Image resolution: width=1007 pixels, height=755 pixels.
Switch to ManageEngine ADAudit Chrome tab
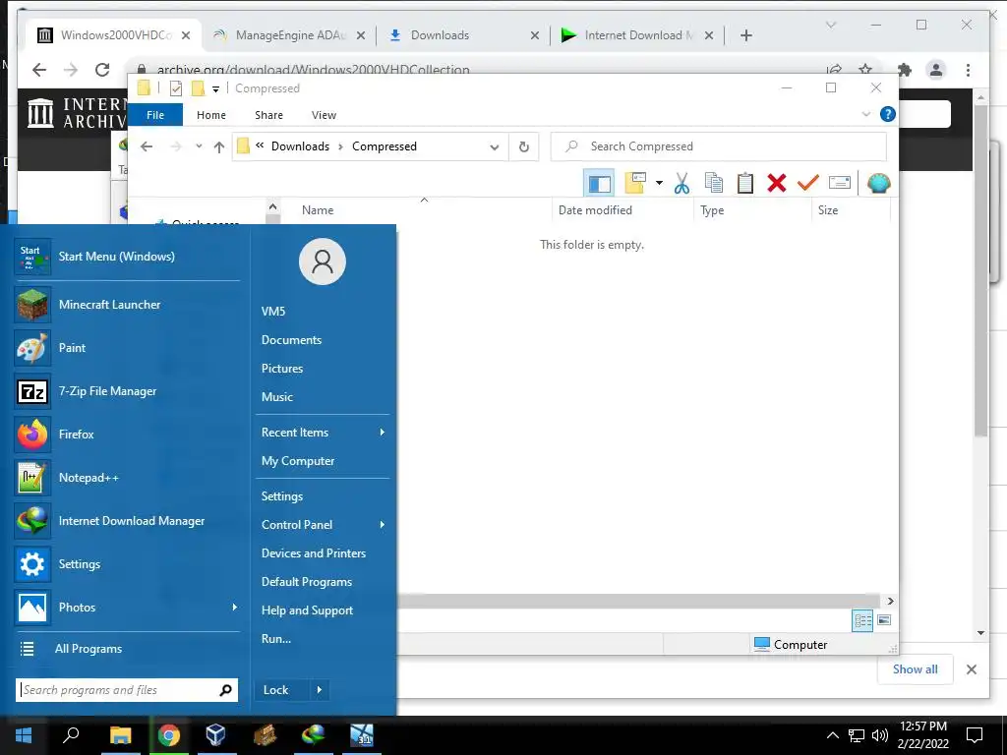pyautogui.click(x=289, y=35)
